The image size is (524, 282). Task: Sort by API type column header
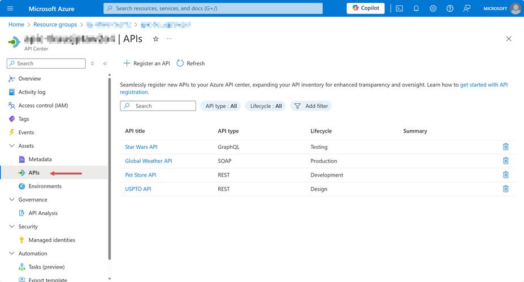pyautogui.click(x=228, y=131)
